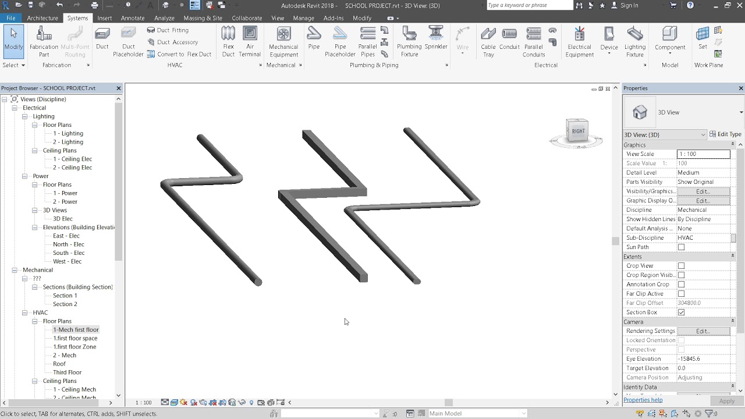
Task: Collapse the HVAC tree node
Action: coord(24,313)
